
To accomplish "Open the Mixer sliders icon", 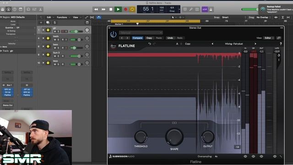I will [x=34, y=9].
